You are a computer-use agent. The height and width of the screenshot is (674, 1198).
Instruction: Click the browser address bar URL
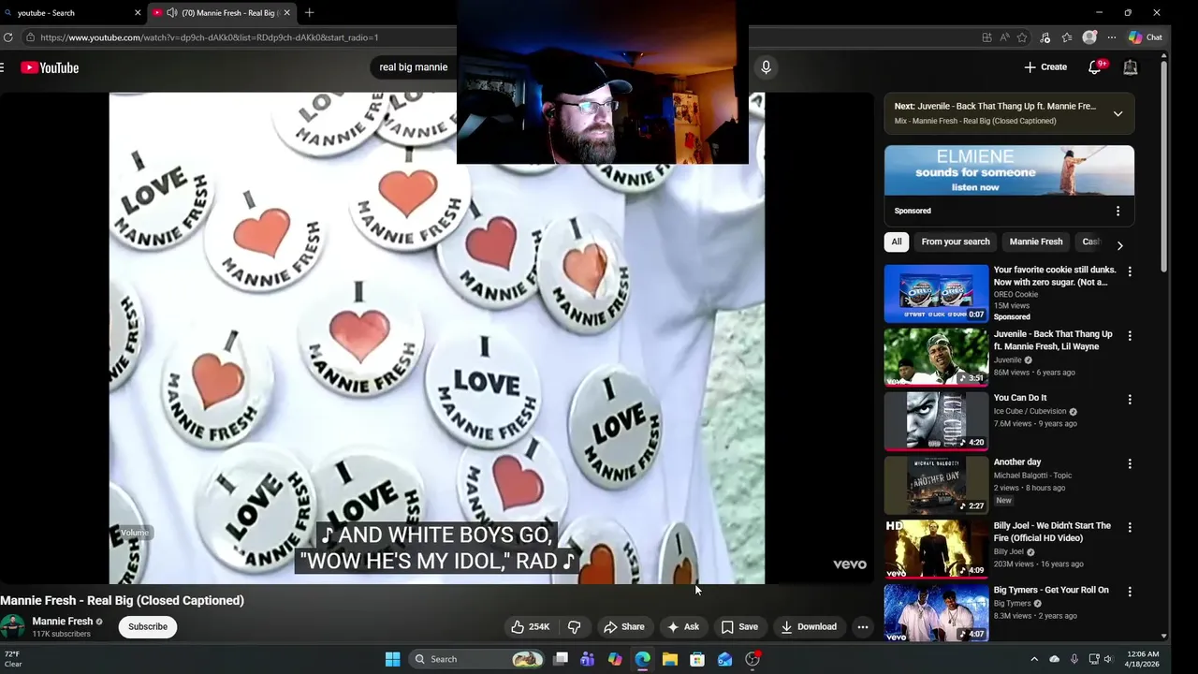(x=209, y=37)
